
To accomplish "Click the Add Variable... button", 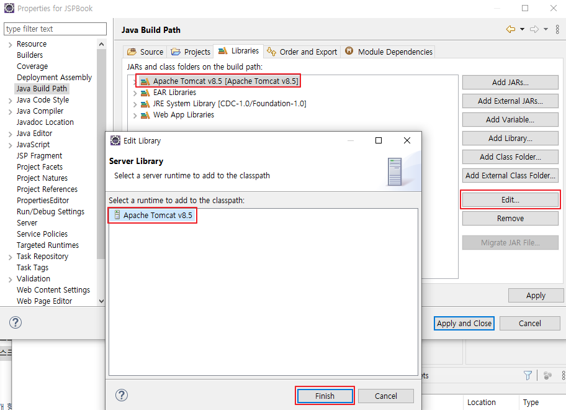I will pyautogui.click(x=510, y=119).
